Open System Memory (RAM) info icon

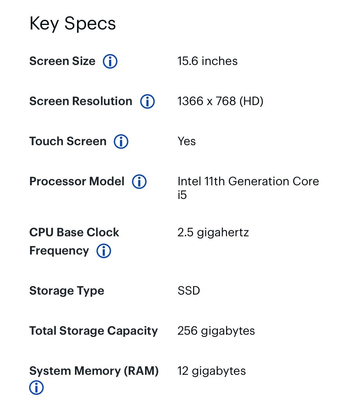[36, 388]
